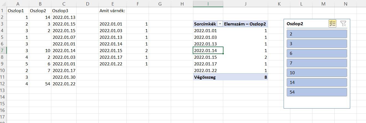366x123 pixels.
Task: Select slicer item 54
Action: click(x=317, y=92)
